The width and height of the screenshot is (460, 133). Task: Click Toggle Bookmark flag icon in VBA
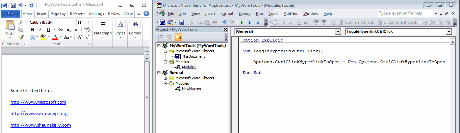click(x=426, y=22)
